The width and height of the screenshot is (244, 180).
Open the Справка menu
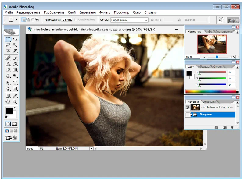point(150,12)
